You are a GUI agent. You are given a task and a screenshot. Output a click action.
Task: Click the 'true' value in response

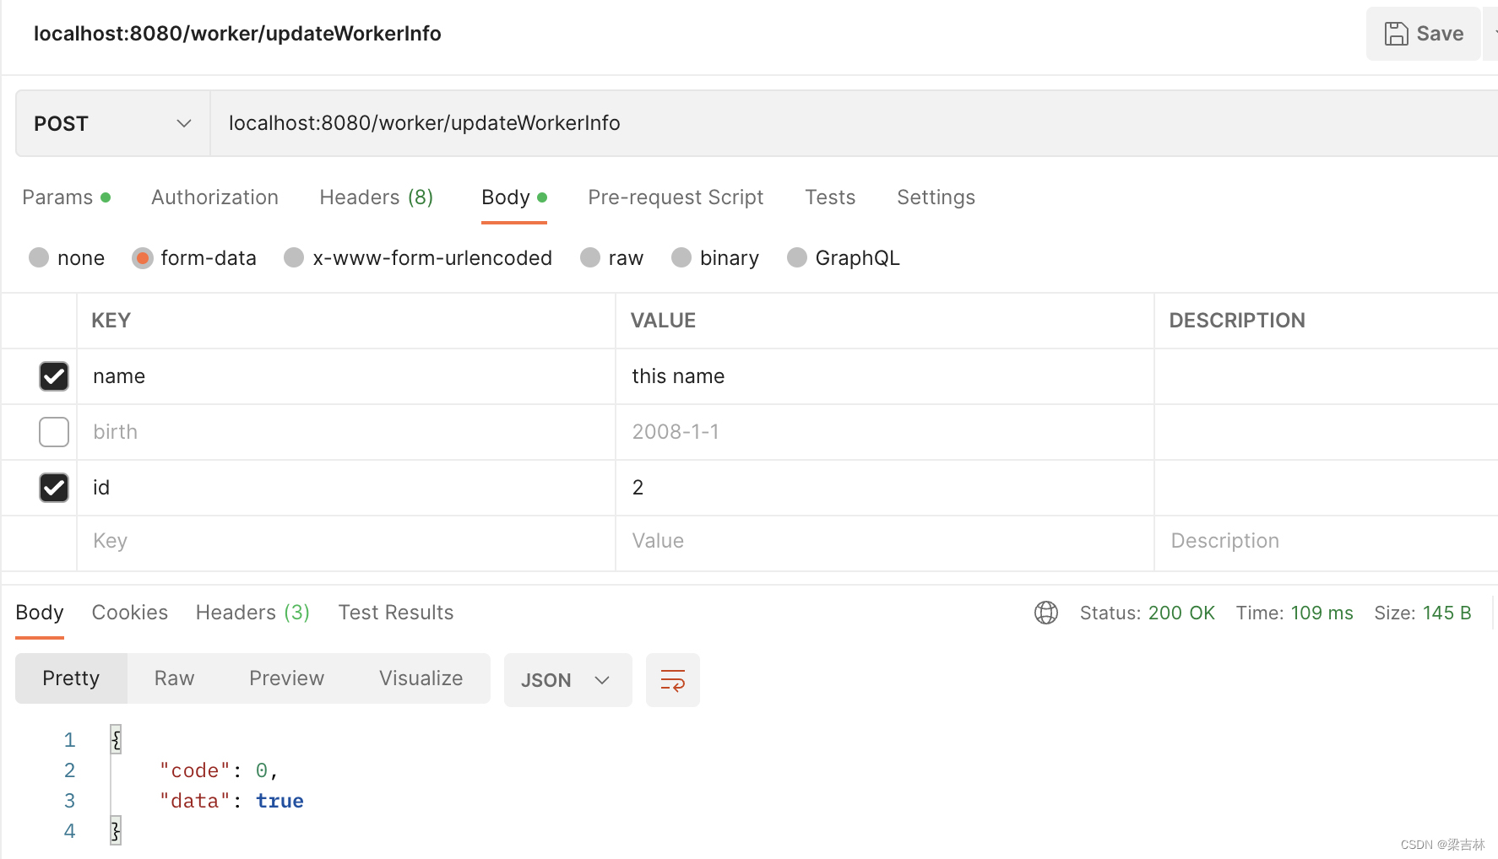click(280, 801)
